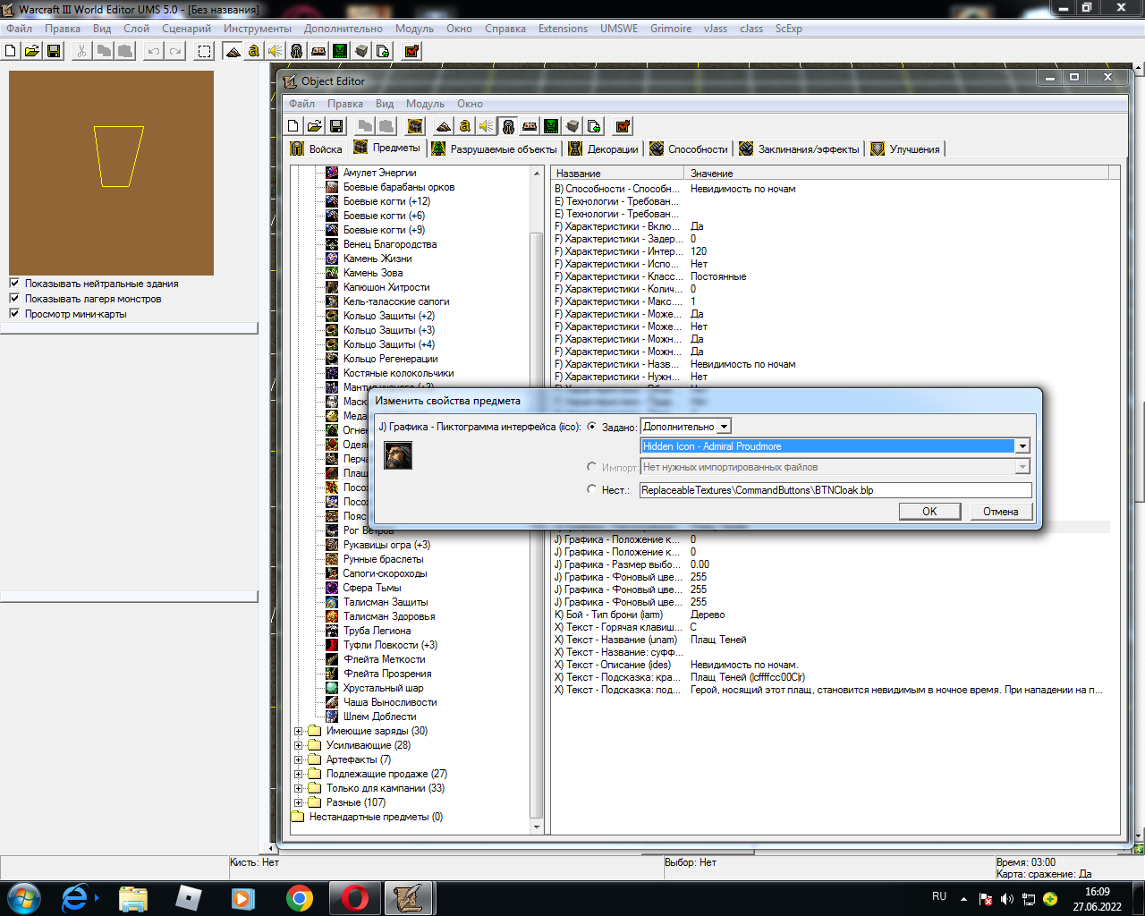Toggle Просмотр мини-карты checkbox
Image resolution: width=1145 pixels, height=916 pixels.
(x=14, y=313)
